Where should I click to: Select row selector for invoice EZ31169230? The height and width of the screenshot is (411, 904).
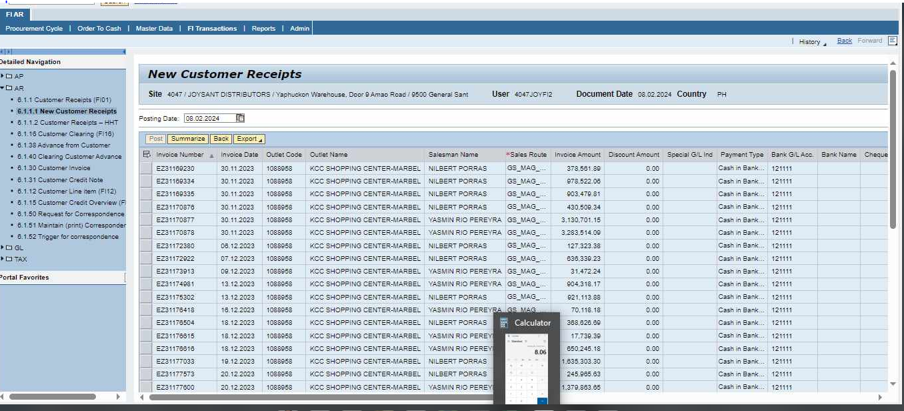click(145, 169)
